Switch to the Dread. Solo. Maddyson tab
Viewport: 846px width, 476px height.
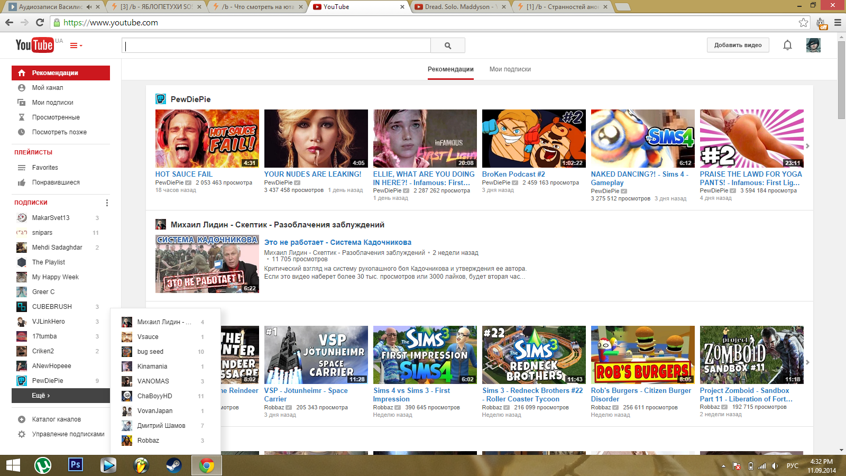click(x=459, y=7)
